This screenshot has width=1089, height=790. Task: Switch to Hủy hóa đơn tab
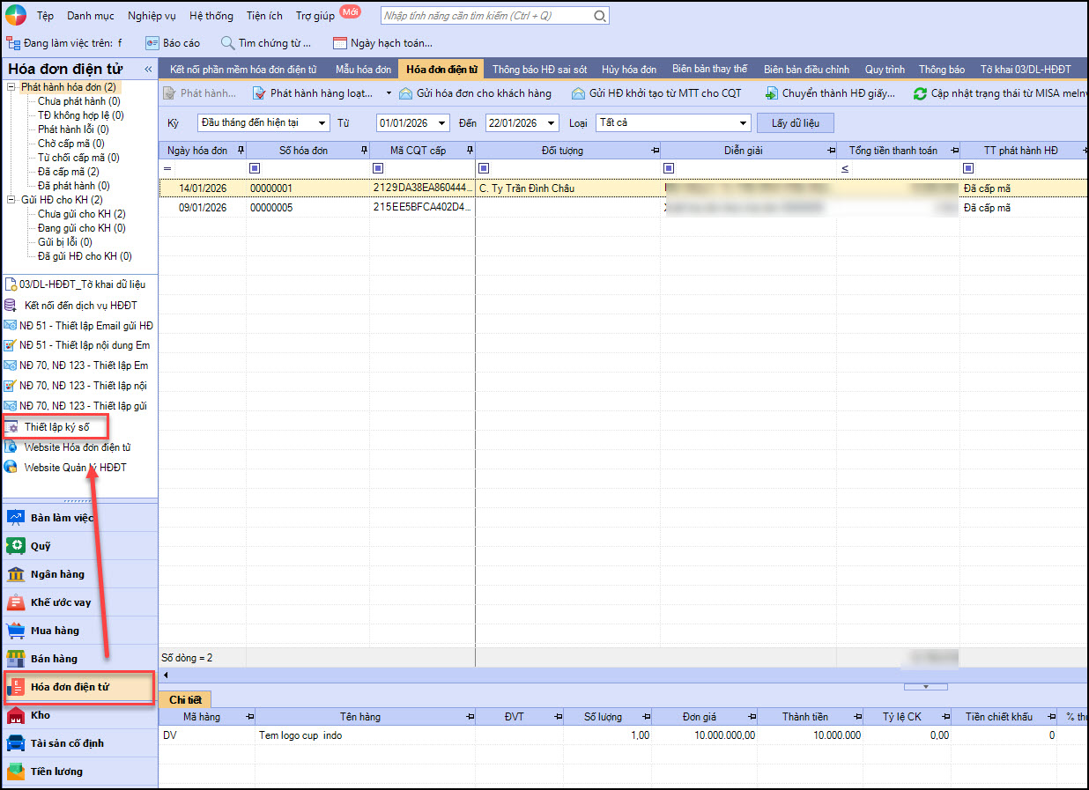point(628,69)
